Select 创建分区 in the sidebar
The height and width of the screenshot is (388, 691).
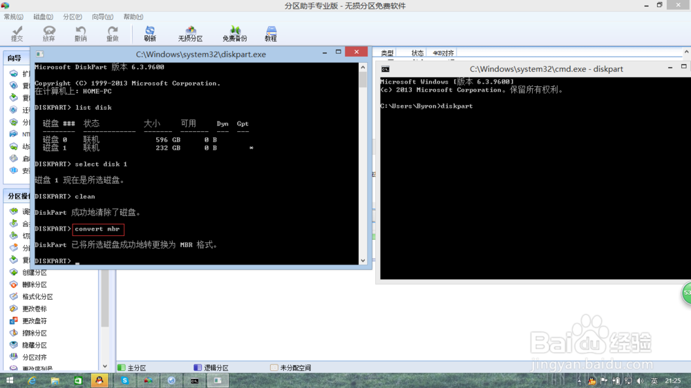click(35, 273)
